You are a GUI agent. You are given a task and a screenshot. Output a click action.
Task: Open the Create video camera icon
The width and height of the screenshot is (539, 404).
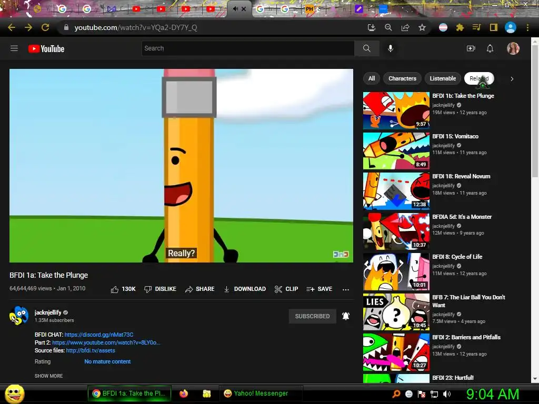click(471, 48)
